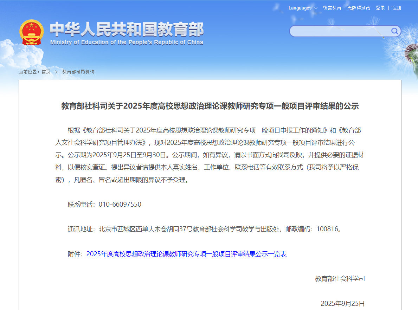Open the 2025年度评审结果公示一览表 attachment
This screenshot has width=418, height=310.
click(186, 254)
